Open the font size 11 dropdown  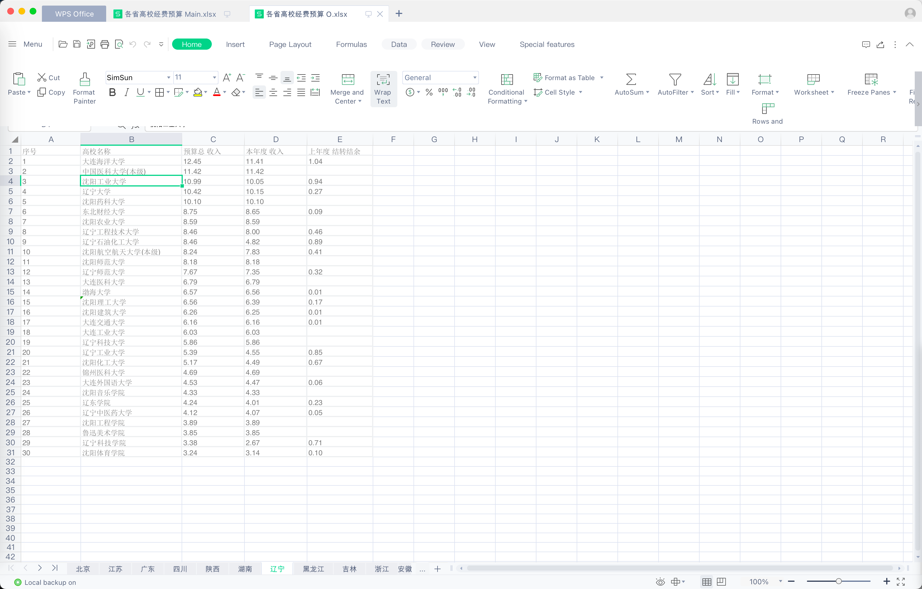pyautogui.click(x=214, y=78)
